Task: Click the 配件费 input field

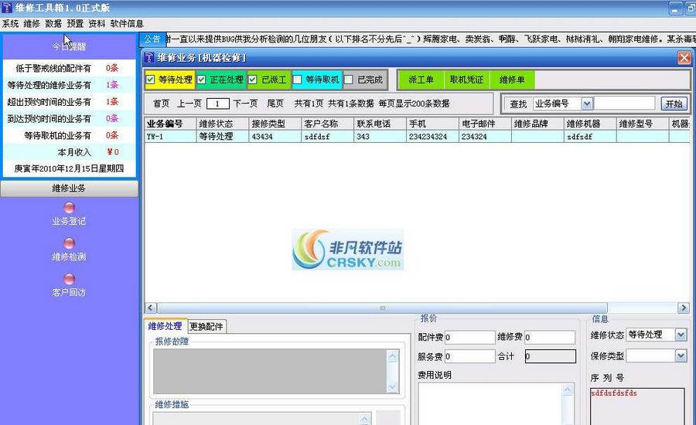Action: pyautogui.click(x=469, y=338)
